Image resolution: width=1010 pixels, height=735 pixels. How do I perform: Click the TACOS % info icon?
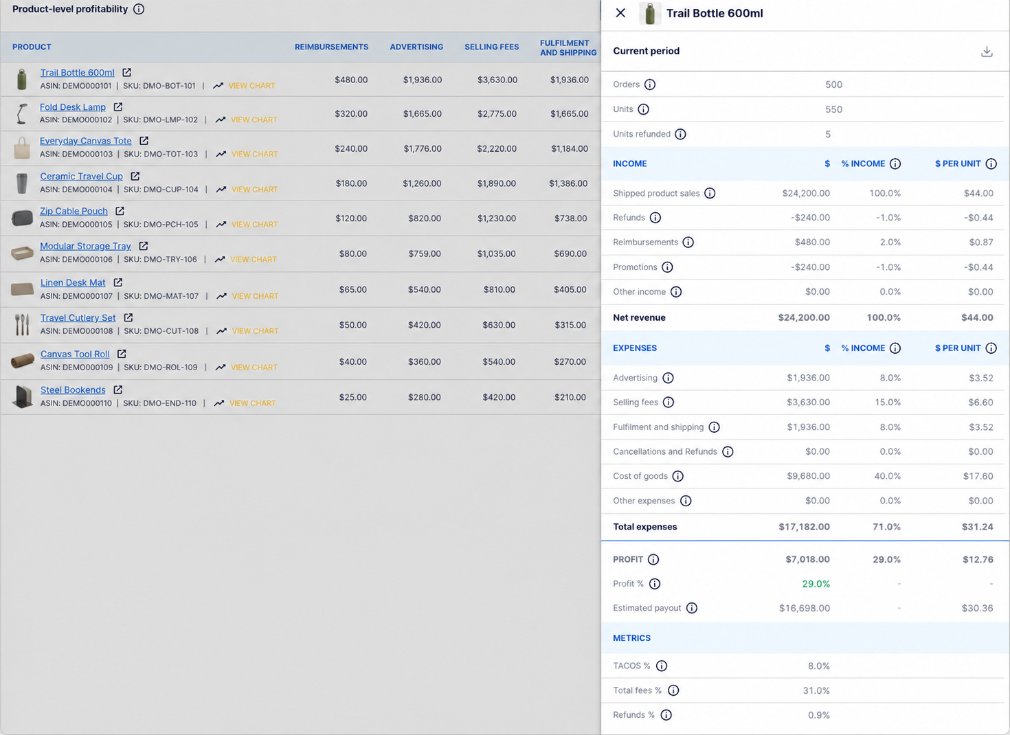click(x=662, y=666)
